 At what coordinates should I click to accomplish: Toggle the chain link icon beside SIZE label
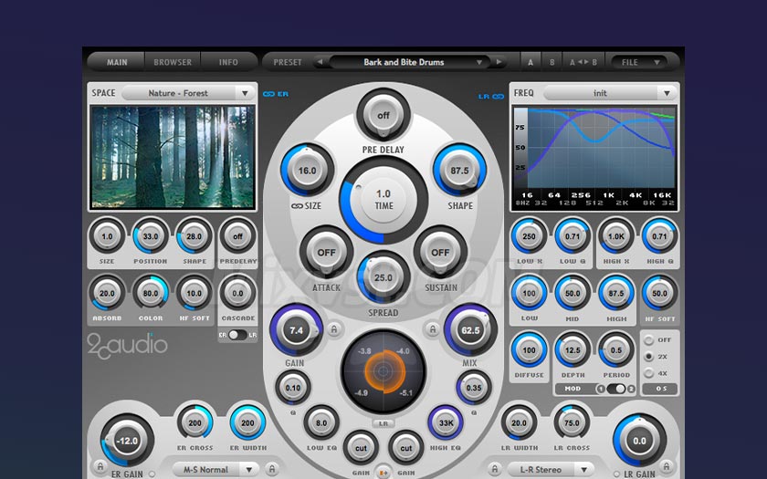coord(297,206)
